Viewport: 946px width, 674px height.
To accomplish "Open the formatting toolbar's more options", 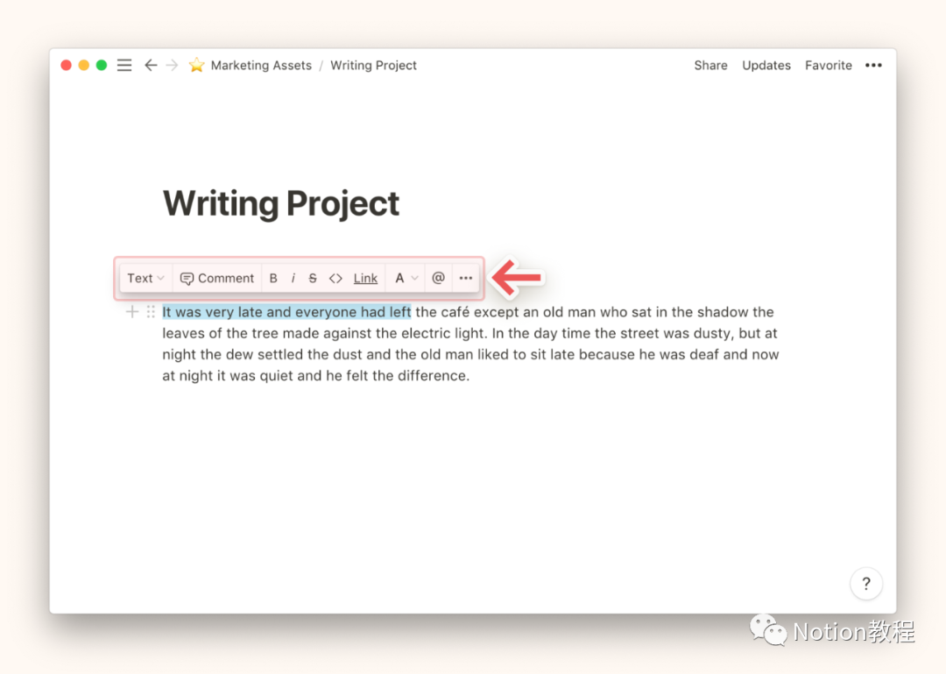I will (x=465, y=279).
